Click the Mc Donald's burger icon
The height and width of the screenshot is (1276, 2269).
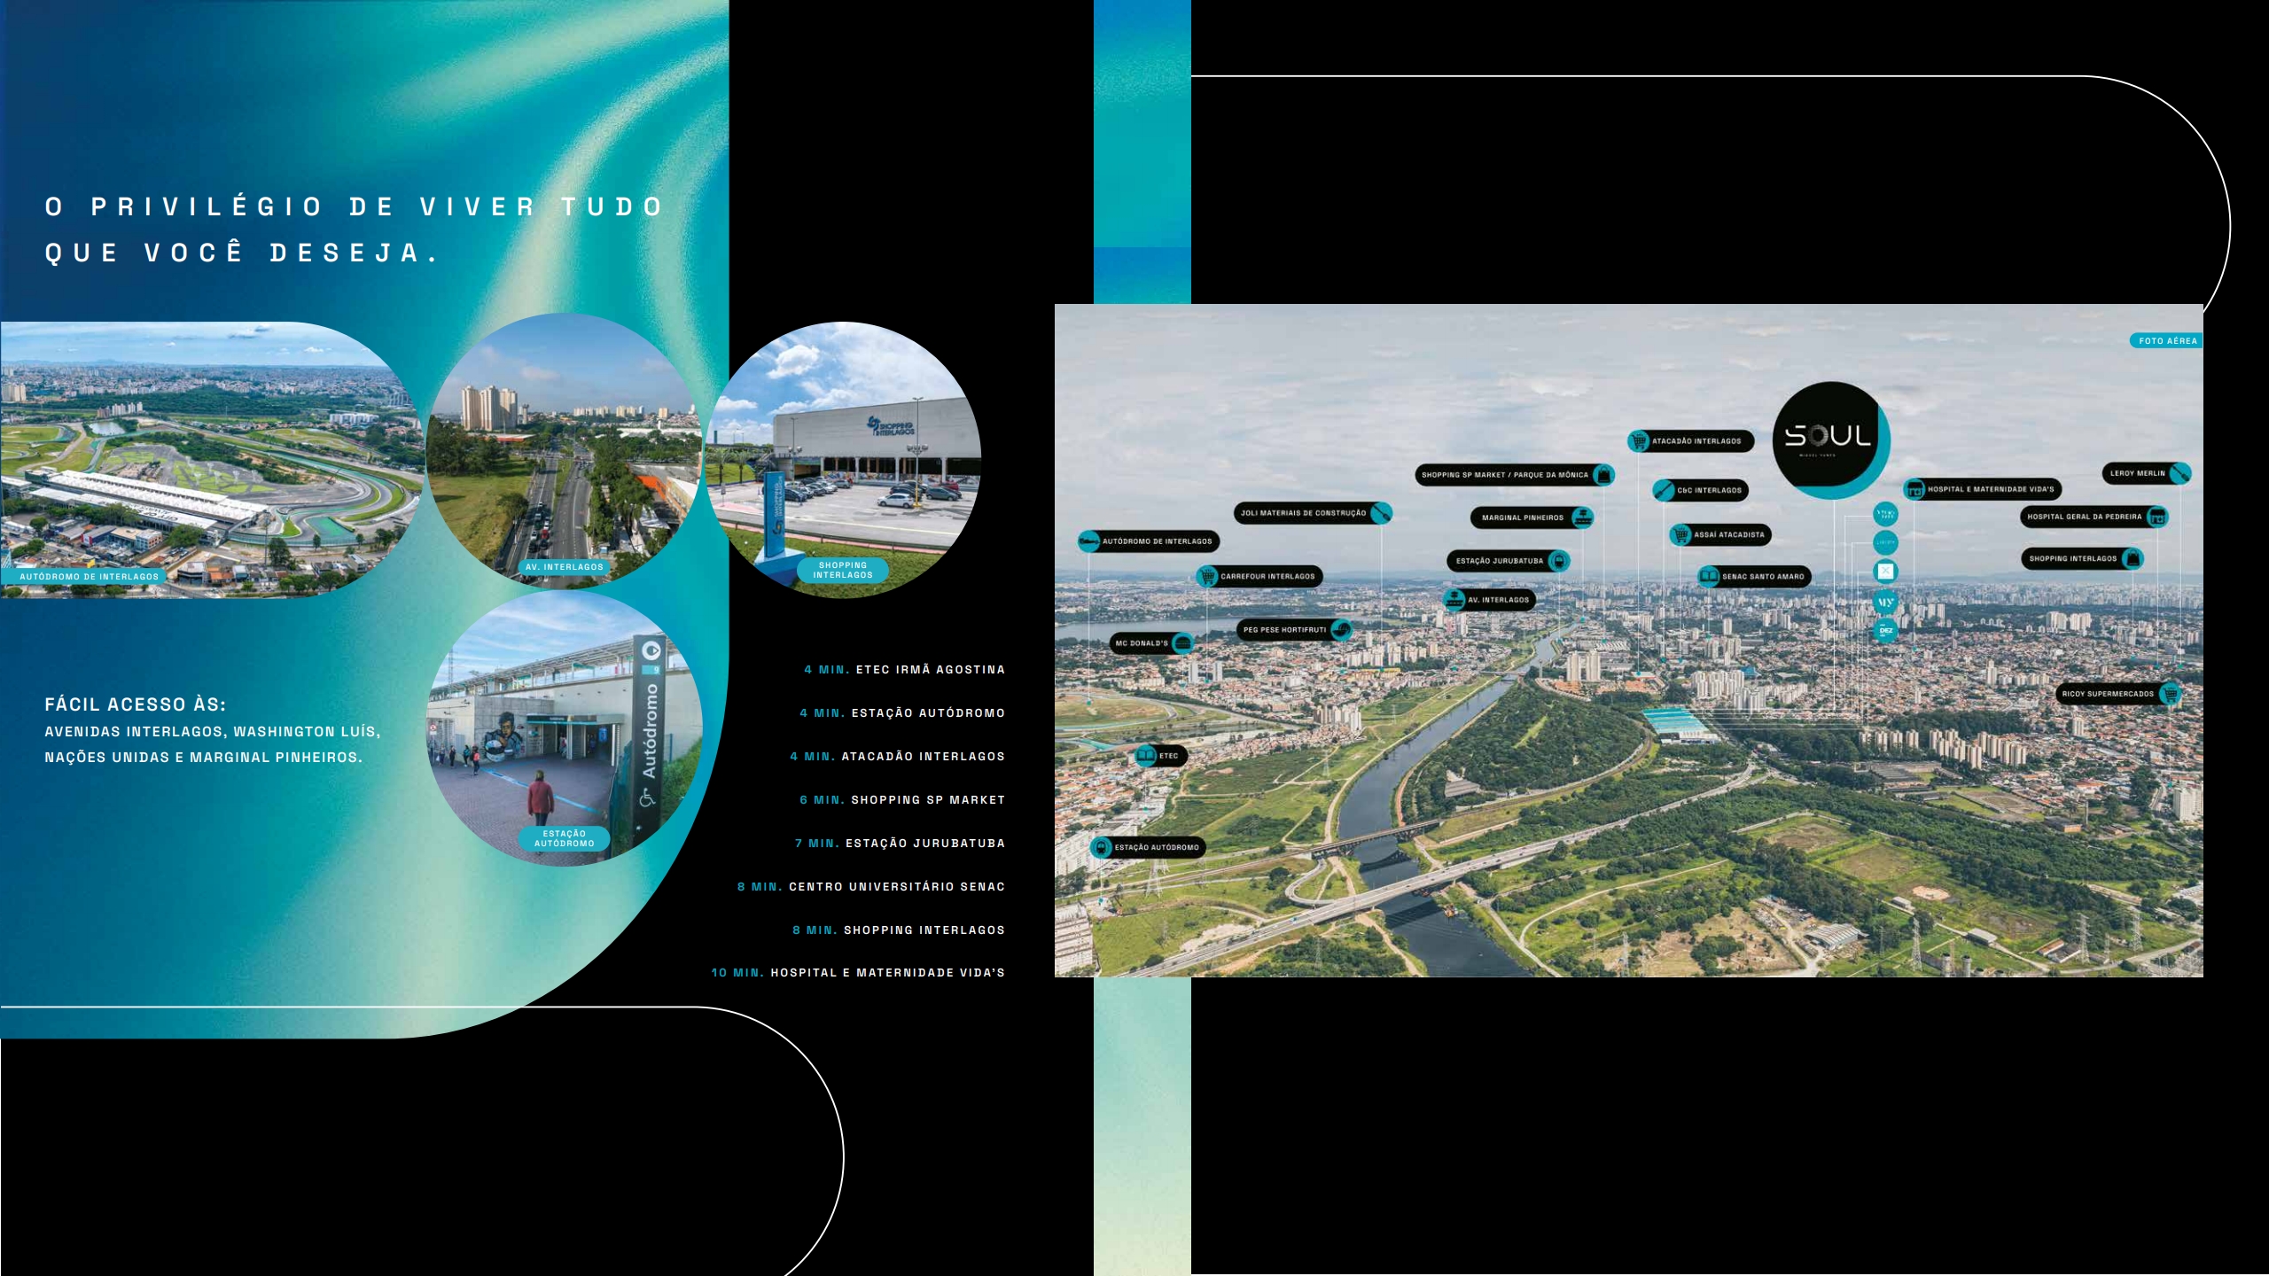pos(1182,643)
